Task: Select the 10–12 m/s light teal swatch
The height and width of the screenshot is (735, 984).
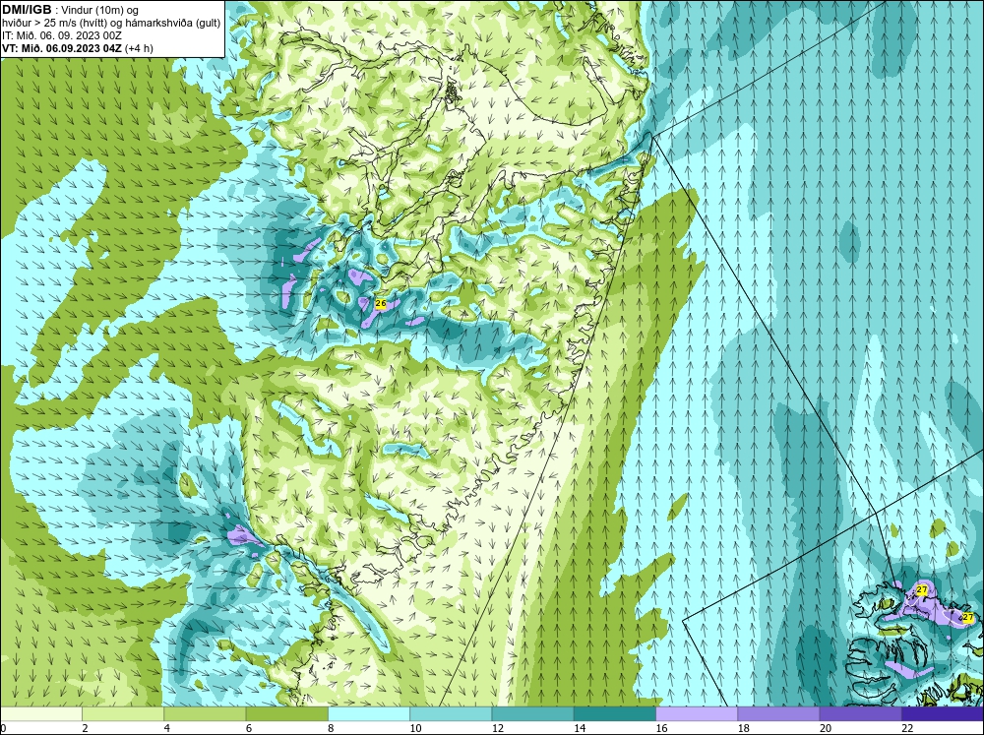Action: coord(451,714)
